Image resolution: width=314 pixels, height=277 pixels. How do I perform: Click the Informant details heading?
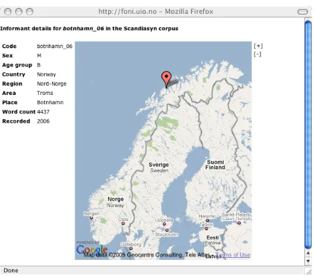[x=89, y=28]
